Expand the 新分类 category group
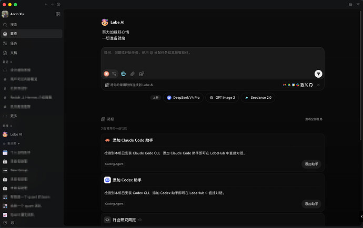Image resolution: width=363 pixels, height=228 pixels. pyautogui.click(x=12, y=143)
